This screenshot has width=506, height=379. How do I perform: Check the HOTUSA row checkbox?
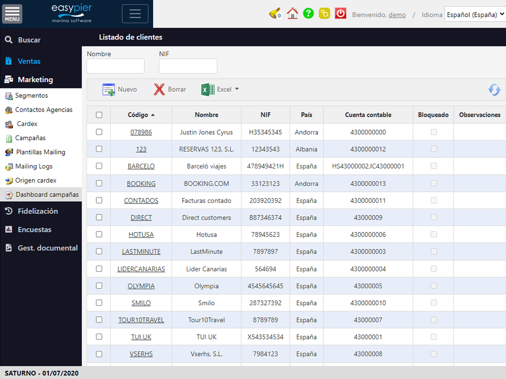pos(99,234)
